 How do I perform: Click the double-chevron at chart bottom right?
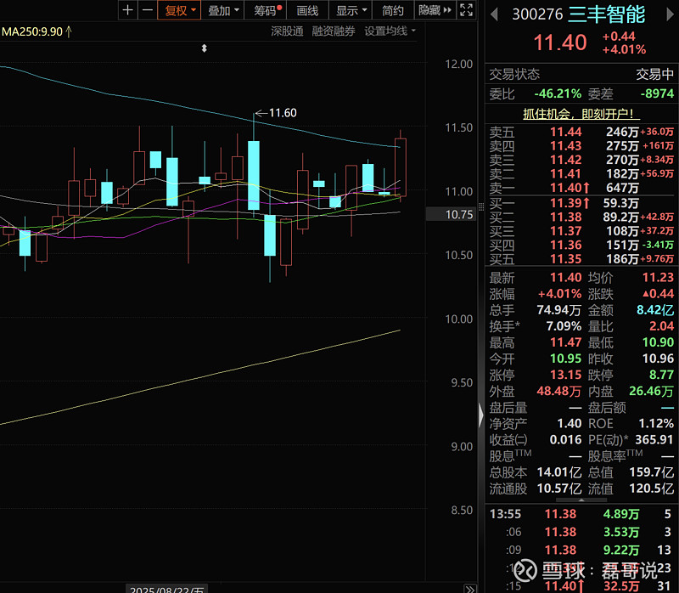(469, 589)
